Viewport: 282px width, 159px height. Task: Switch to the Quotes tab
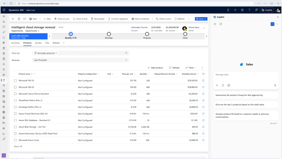tap(38, 43)
